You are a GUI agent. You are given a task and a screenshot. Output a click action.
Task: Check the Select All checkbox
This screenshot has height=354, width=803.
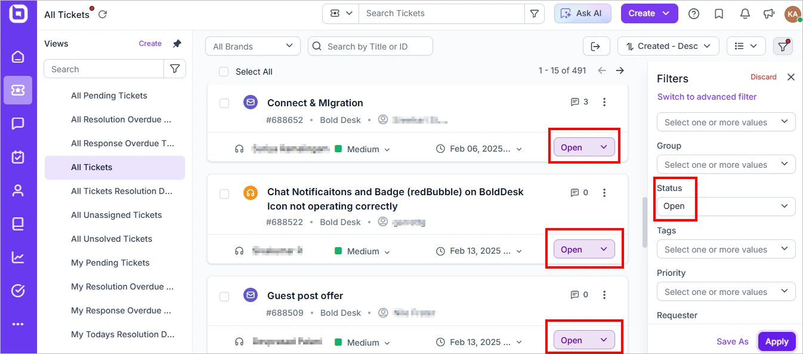pos(224,72)
